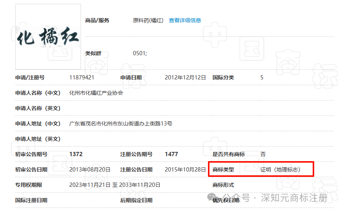Click the 商品/服务 label
The height and width of the screenshot is (211, 338).
[97, 20]
